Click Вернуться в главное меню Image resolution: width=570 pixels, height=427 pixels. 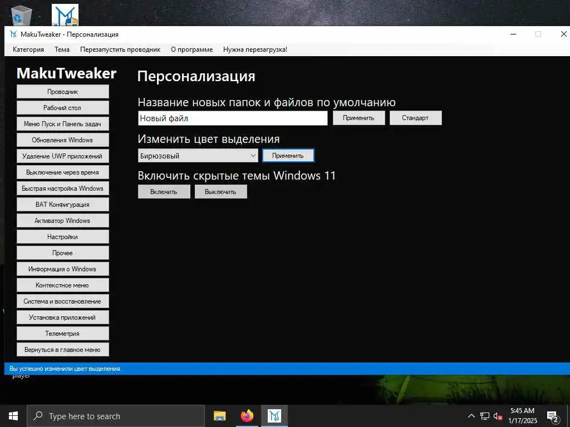(x=62, y=350)
